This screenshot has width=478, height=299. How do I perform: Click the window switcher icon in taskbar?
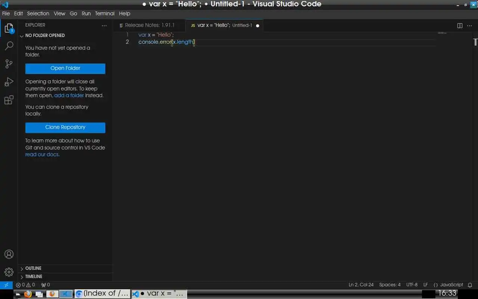tap(39, 294)
